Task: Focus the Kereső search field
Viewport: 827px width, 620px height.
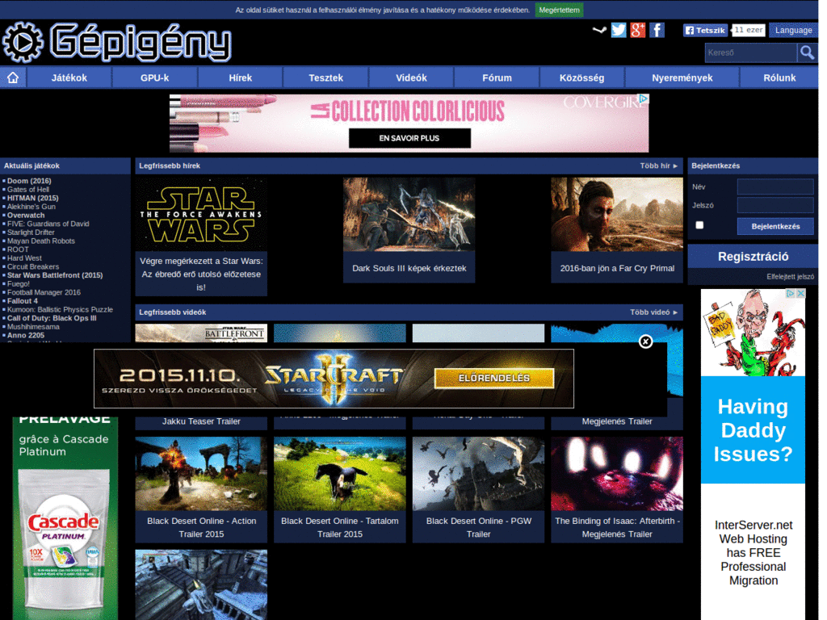Action: coord(750,52)
